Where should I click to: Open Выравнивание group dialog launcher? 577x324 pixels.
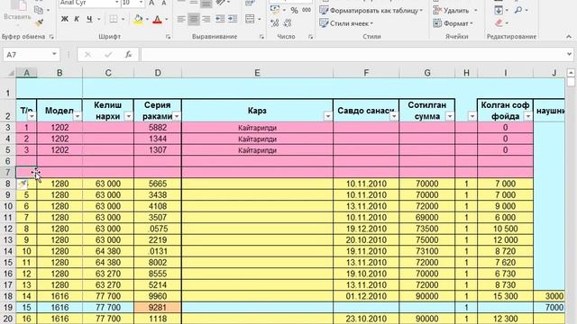tap(261, 37)
